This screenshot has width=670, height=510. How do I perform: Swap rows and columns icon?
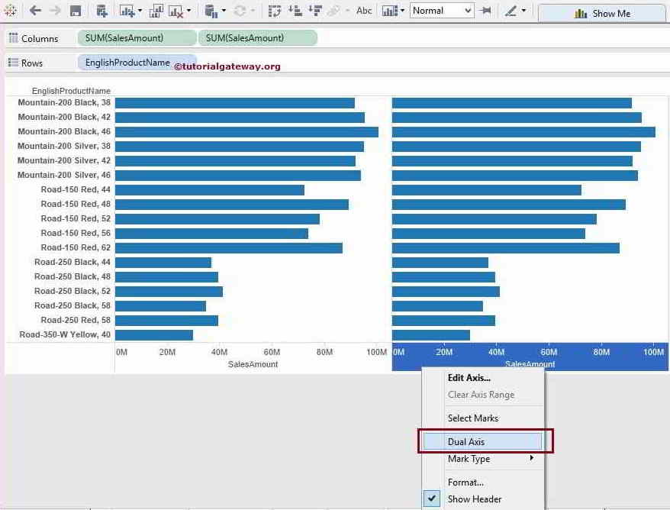click(274, 11)
